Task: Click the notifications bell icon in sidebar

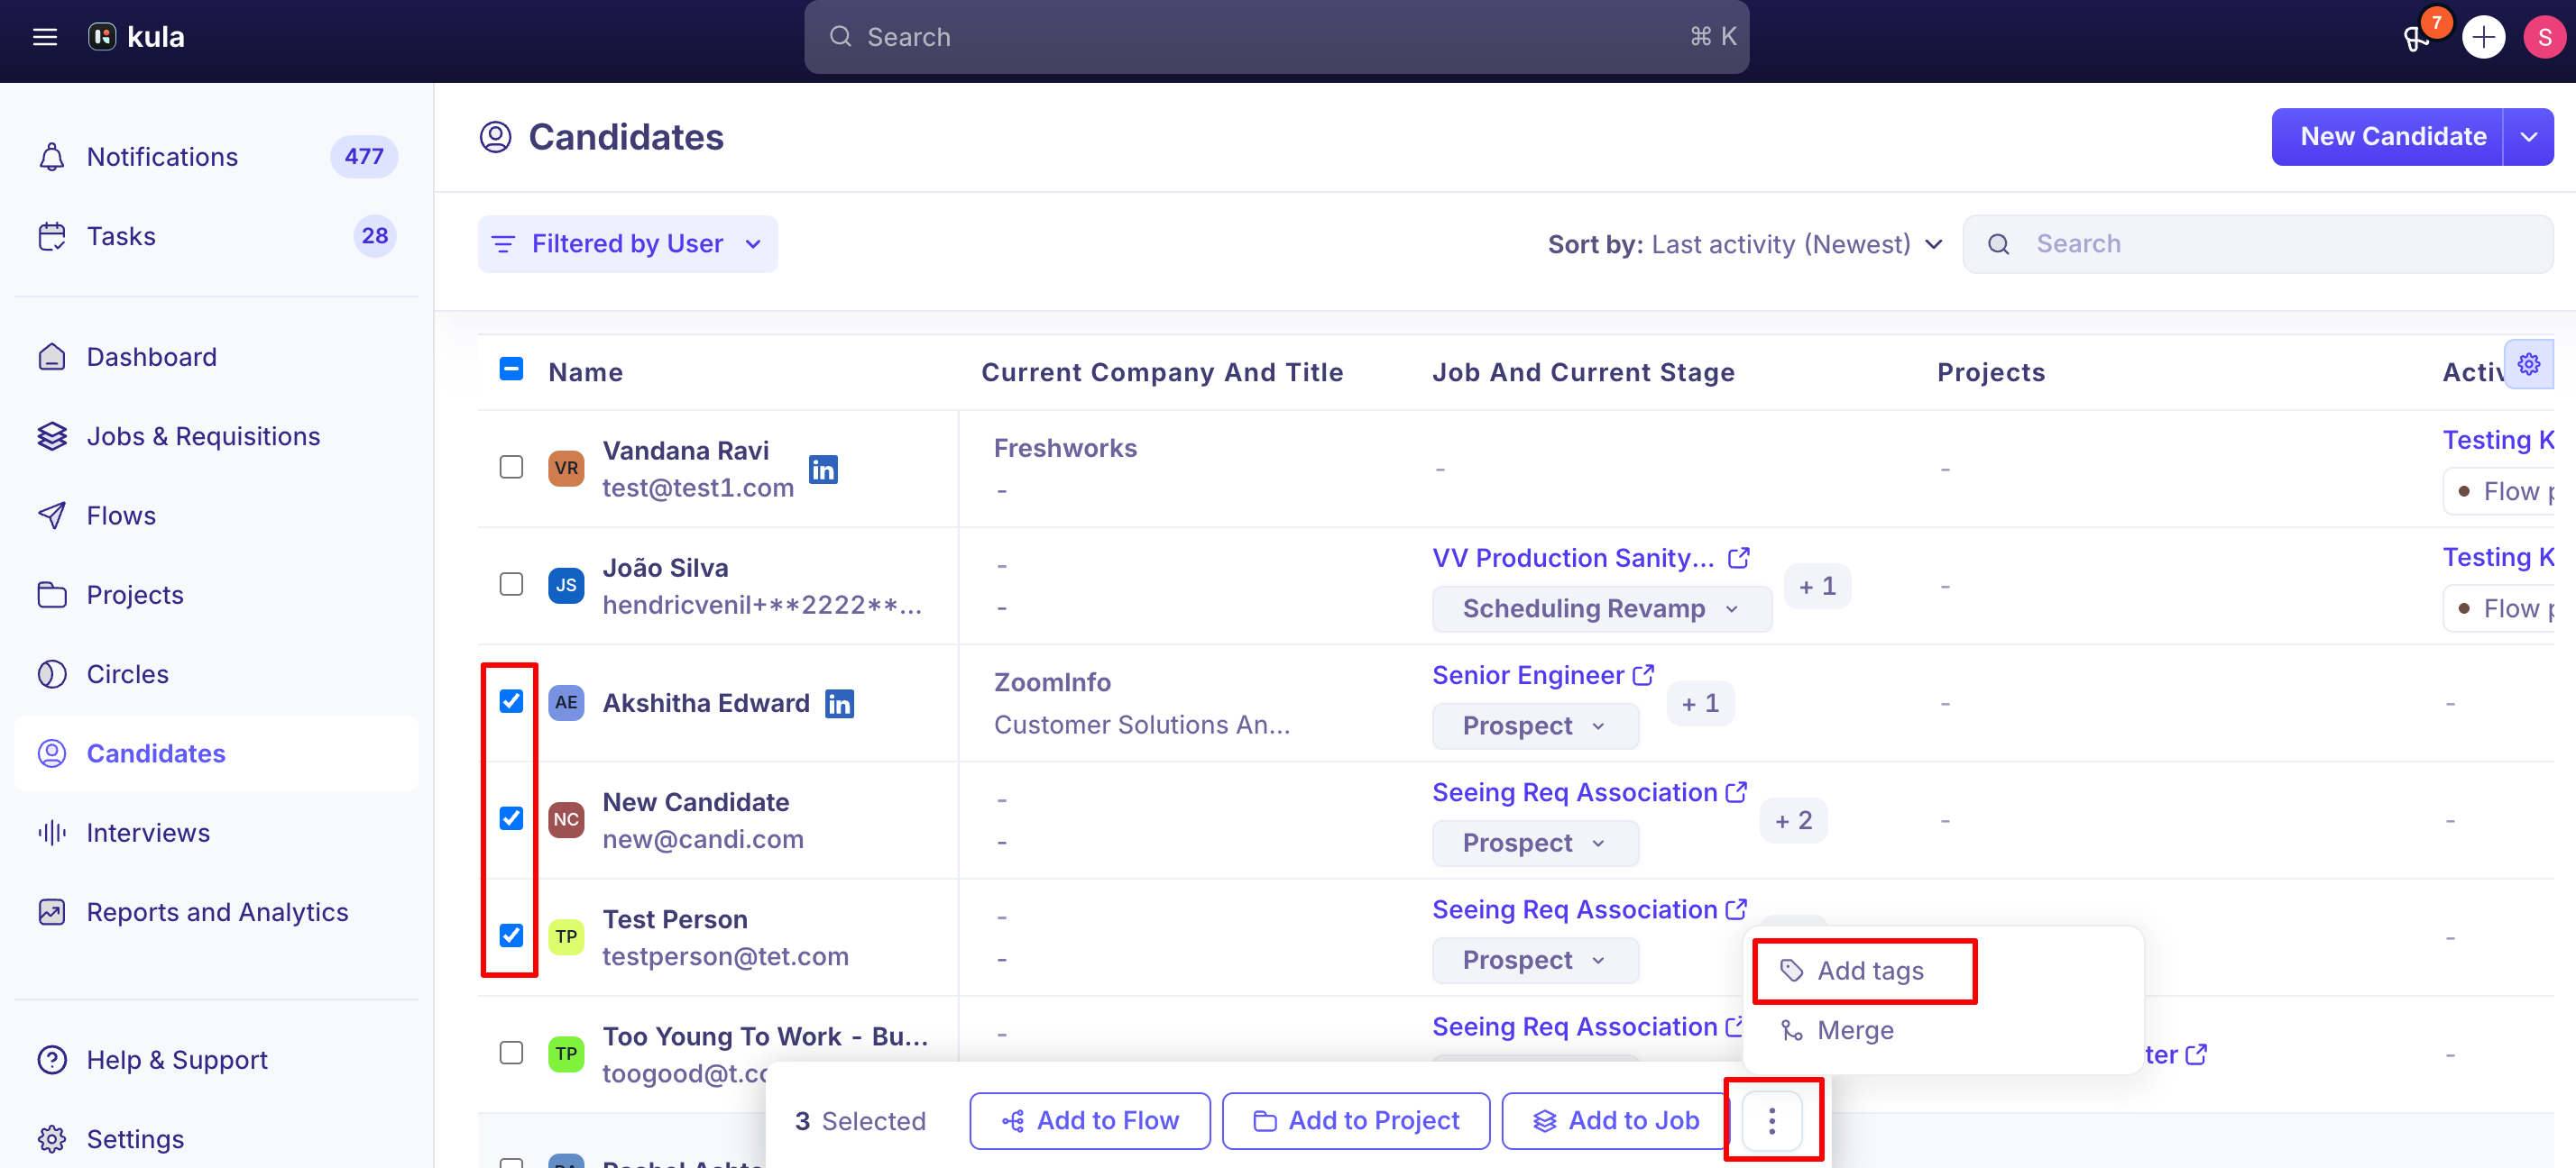Action: pyautogui.click(x=52, y=157)
